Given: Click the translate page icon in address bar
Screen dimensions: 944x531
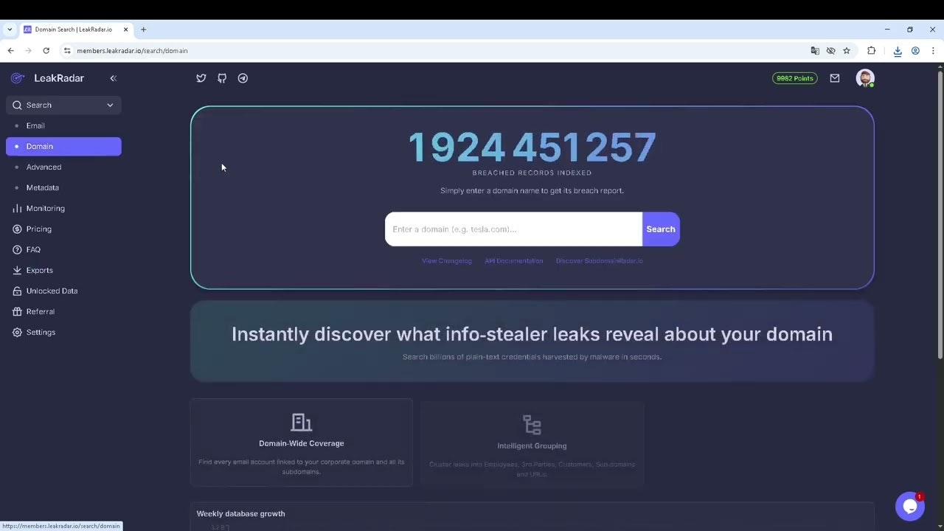Looking at the screenshot, I should click(x=815, y=50).
